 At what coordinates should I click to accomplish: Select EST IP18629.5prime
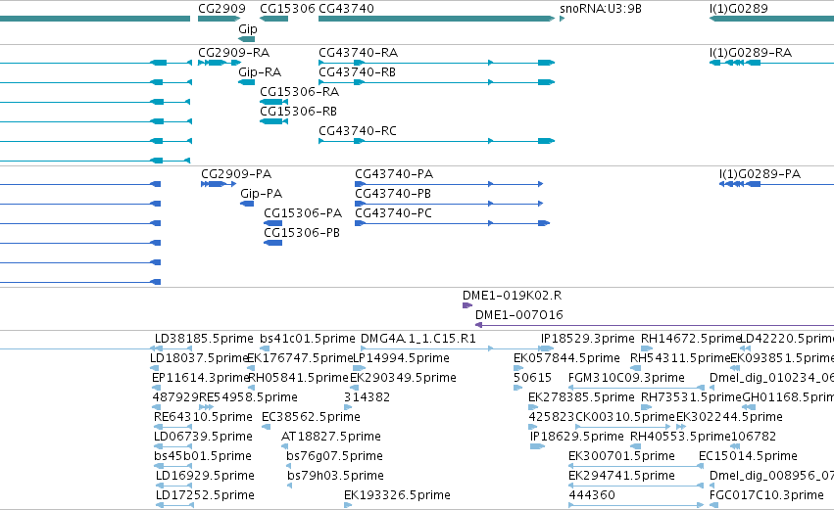point(576,438)
